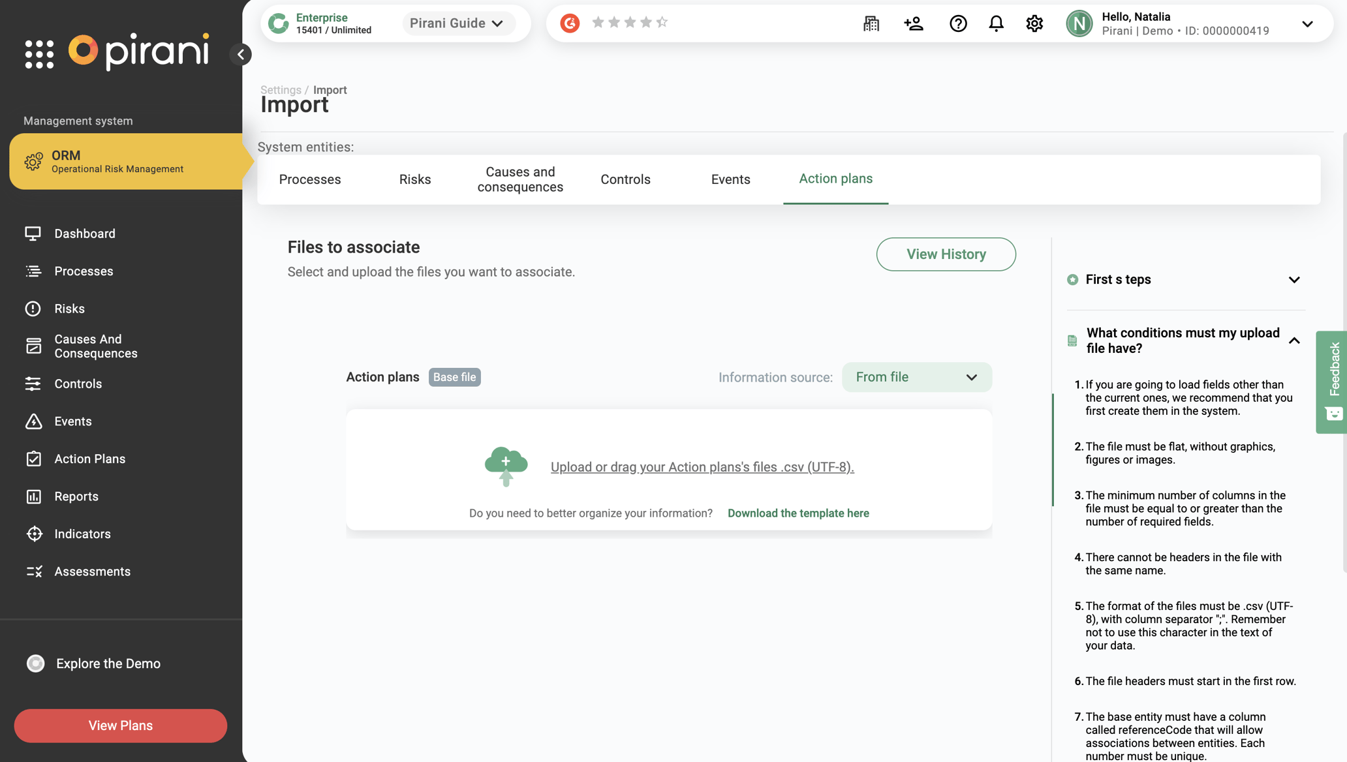Click the help question mark icon

point(958,23)
